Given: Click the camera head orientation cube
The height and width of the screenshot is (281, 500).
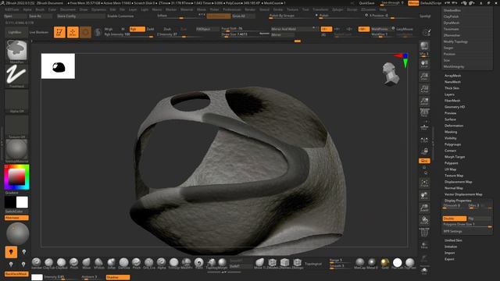Looking at the screenshot, I should tap(391, 74).
